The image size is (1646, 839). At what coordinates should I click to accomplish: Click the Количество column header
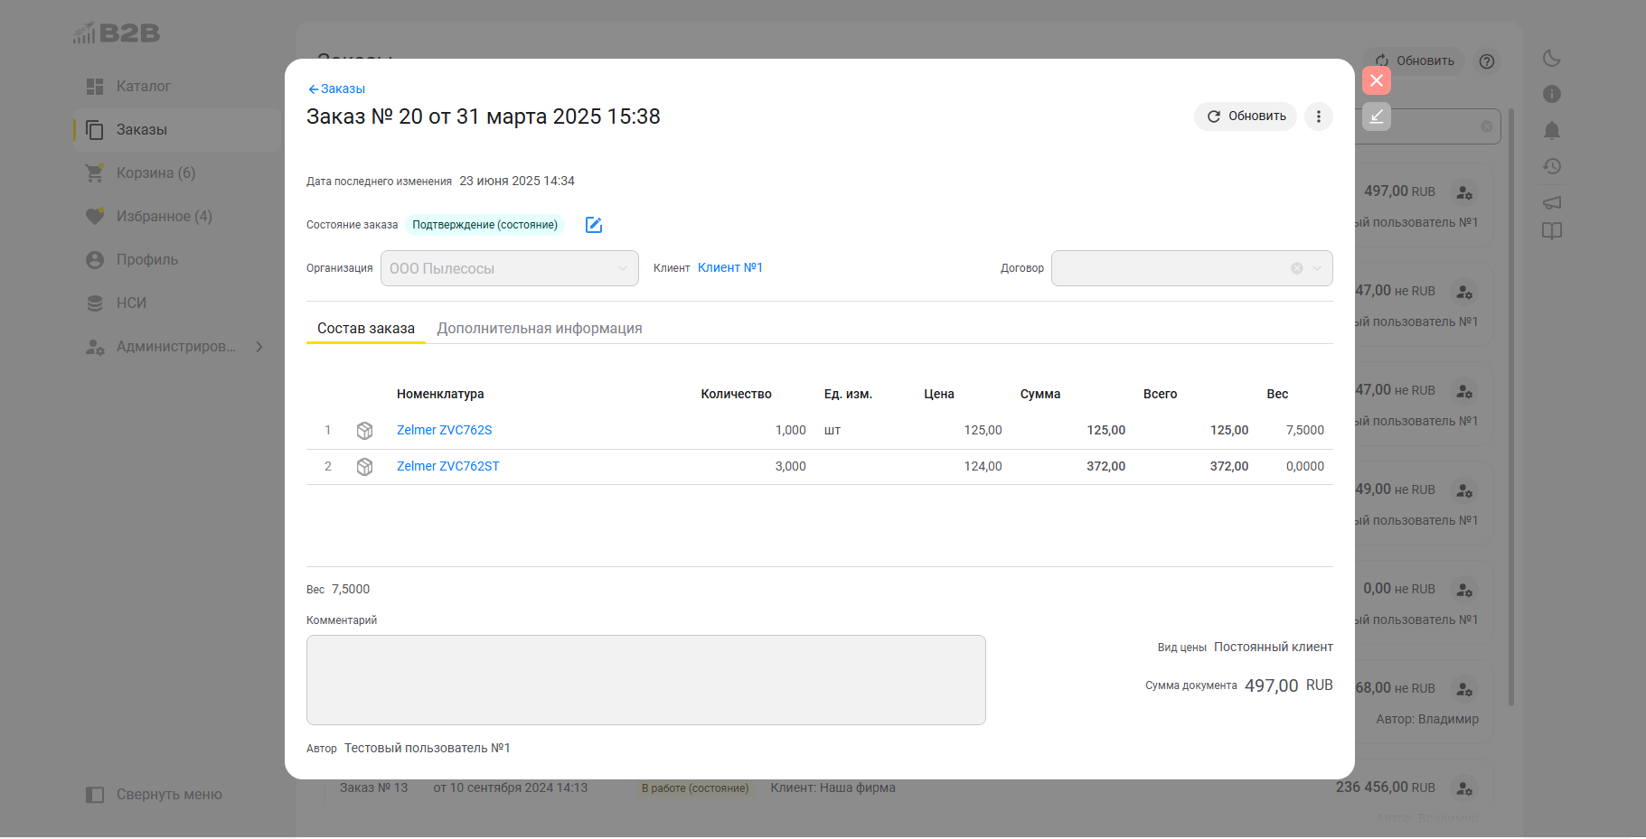pos(736,395)
